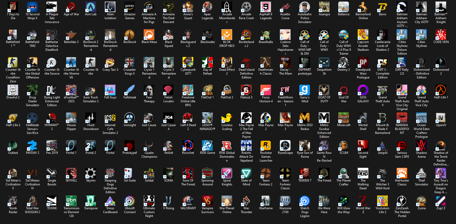Open the OpenIV icon
The height and width of the screenshot is (224, 456).
point(441,118)
